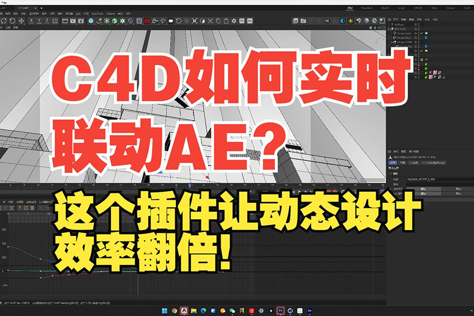
Task: Click the floor grid environment icon
Action: pyautogui.click(x=139, y=21)
